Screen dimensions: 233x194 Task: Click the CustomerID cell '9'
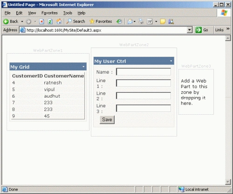[14, 116]
